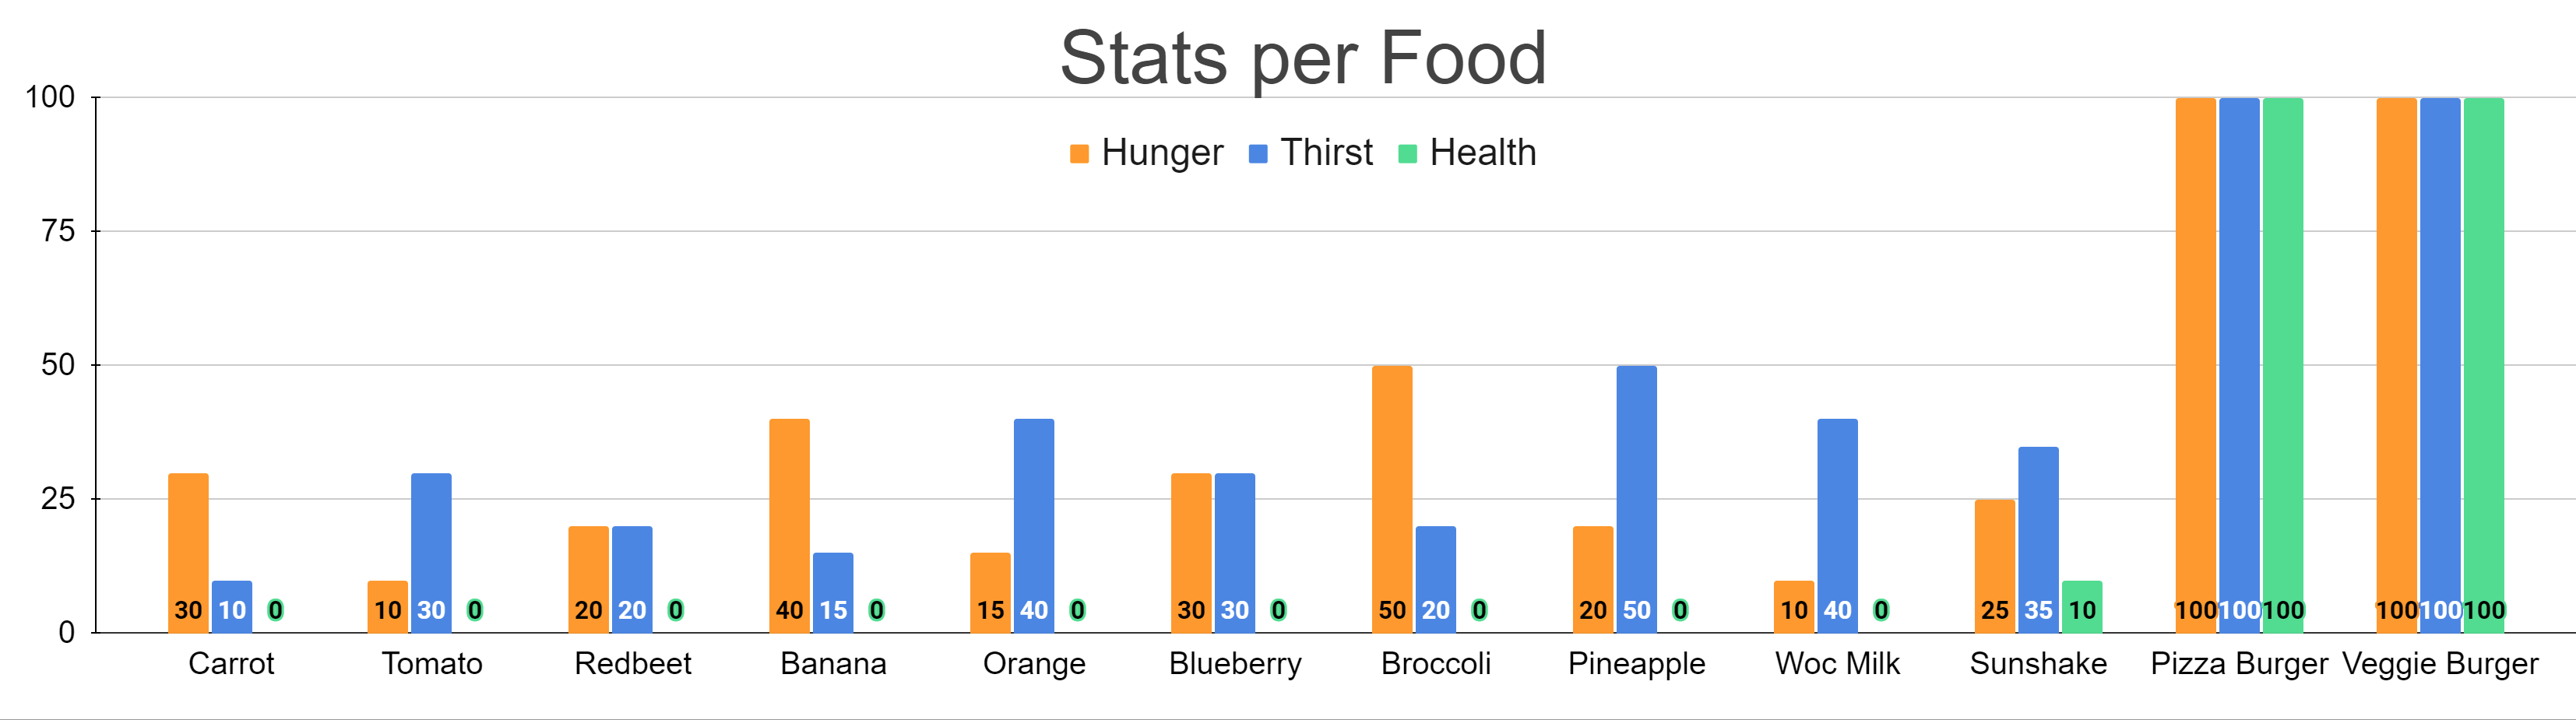The image size is (2576, 720).
Task: Click the Blueberry axis label
Action: click(x=1235, y=664)
